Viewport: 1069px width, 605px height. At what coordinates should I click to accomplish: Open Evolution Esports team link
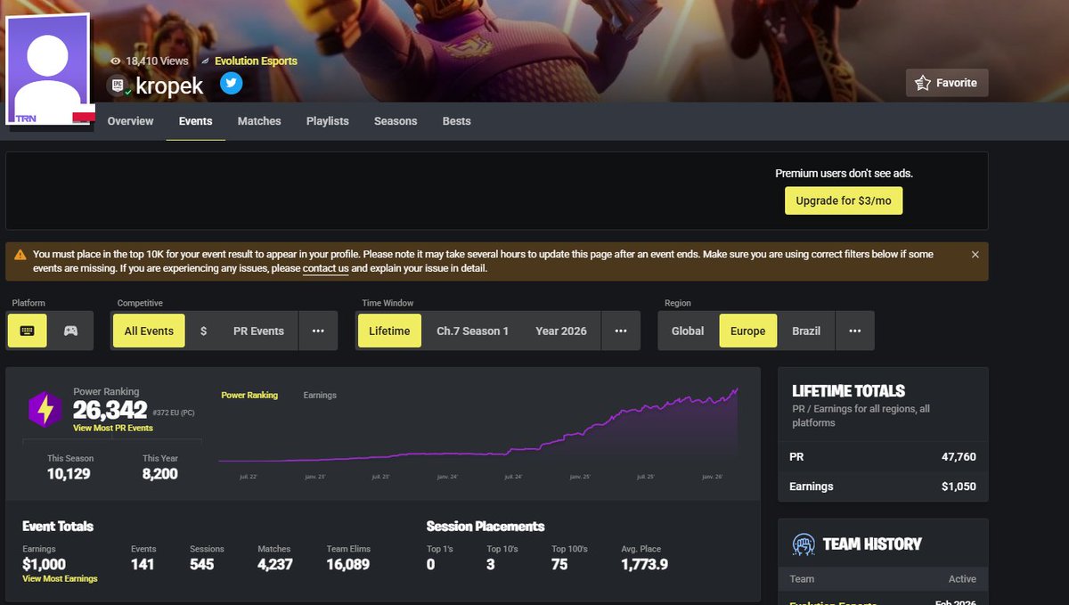click(x=256, y=61)
